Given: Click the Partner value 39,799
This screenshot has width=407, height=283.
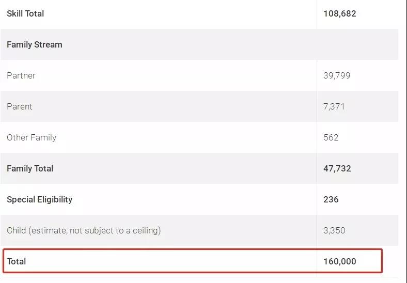Looking at the screenshot, I should 337,75.
